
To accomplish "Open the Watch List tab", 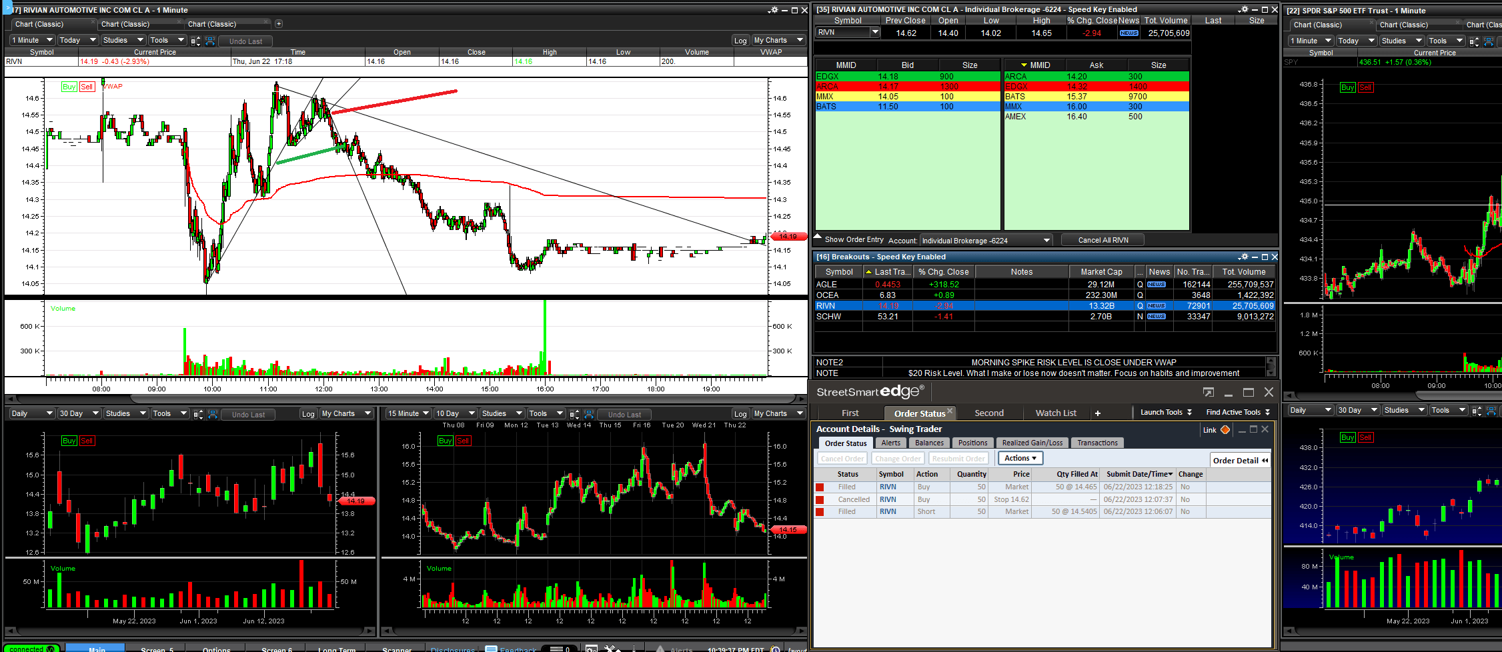I will (1055, 413).
